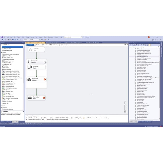
Task: Click the zoom-to-fit icon below the zoom slider
Action: point(125,112)
